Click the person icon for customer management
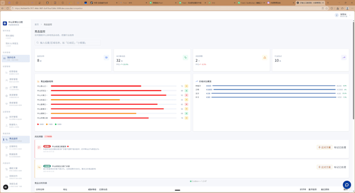The height and width of the screenshot is (193, 355). (x=6, y=80)
